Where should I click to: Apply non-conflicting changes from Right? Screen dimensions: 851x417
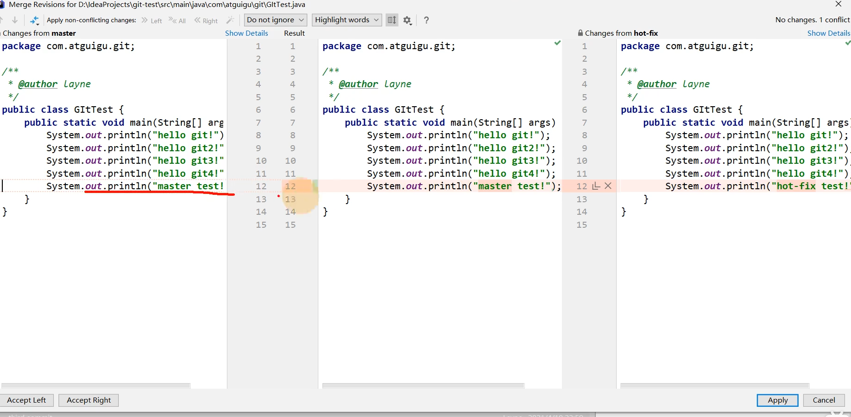(206, 20)
